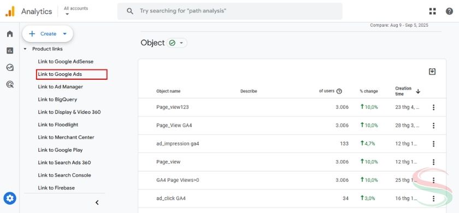The height and width of the screenshot is (213, 459).
Task: Click the 4,7% change value
Action: [x=368, y=143]
